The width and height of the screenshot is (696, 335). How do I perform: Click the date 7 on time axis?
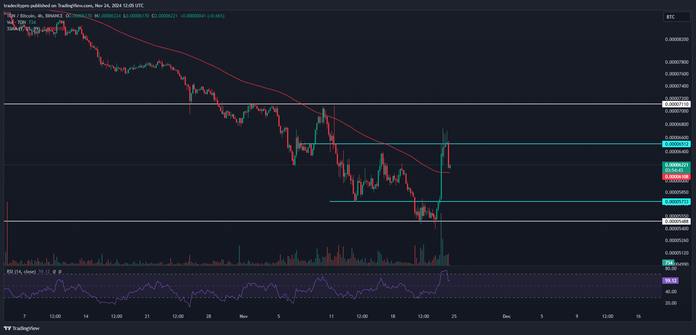click(x=24, y=316)
